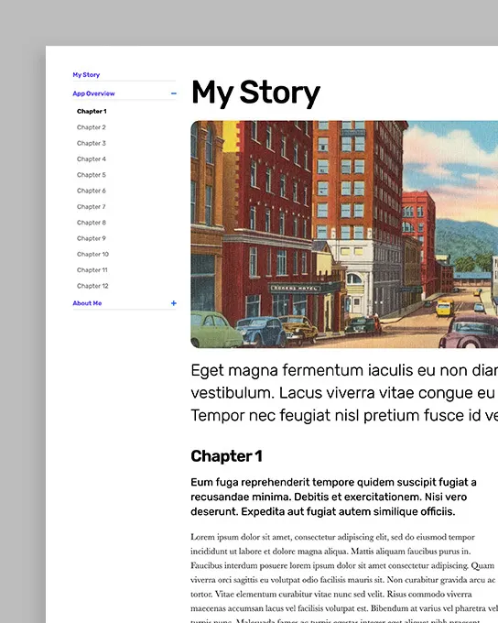Open Chapter 6 from the sidebar
This screenshot has width=498, height=623.
pyautogui.click(x=92, y=191)
